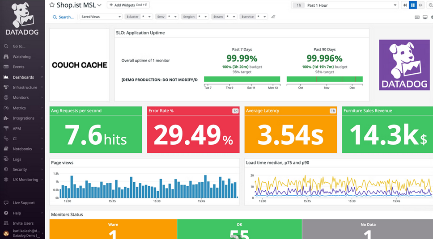Viewport: 433px width, 239px height.
Task: Select APM in the sidebar
Action: tap(17, 129)
